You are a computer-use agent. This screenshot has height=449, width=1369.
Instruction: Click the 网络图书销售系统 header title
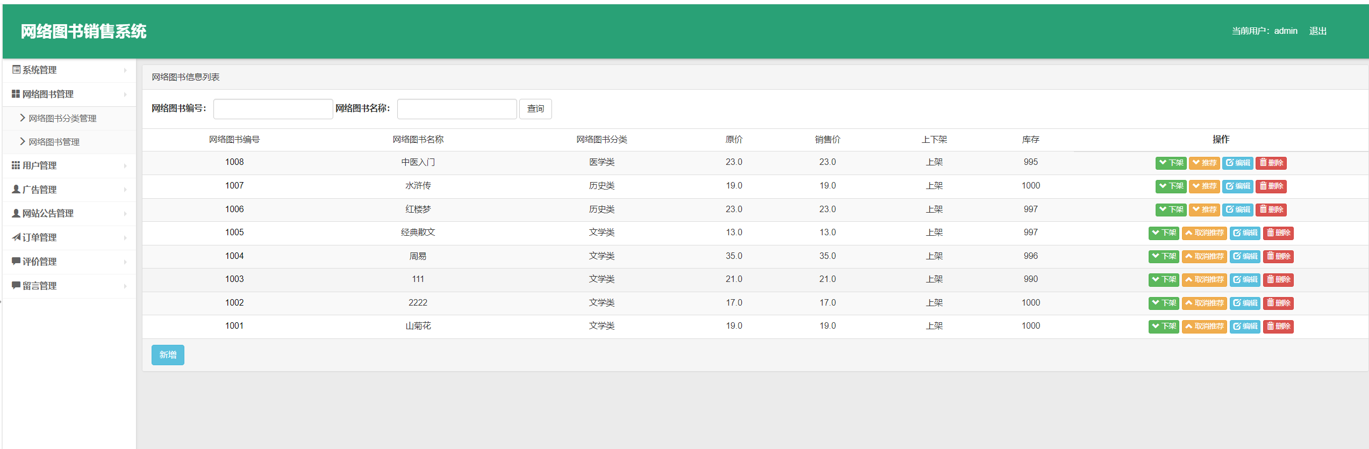point(83,31)
